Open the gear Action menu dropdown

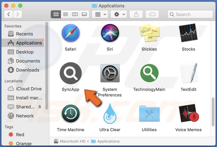(x=119, y=14)
